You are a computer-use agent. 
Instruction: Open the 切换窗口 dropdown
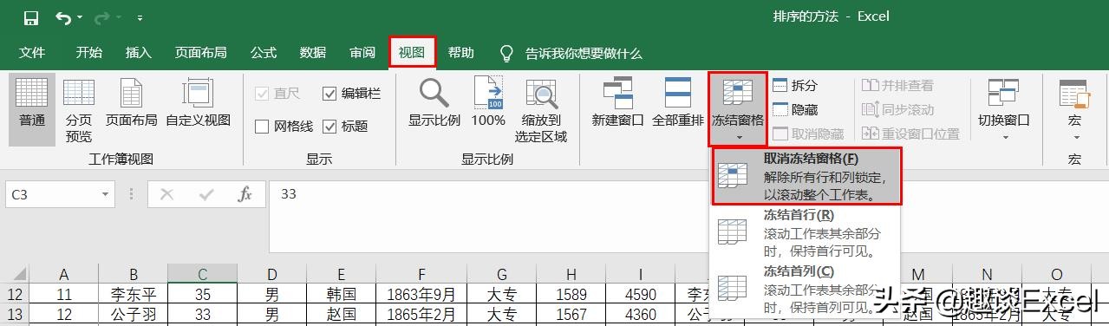[1004, 109]
